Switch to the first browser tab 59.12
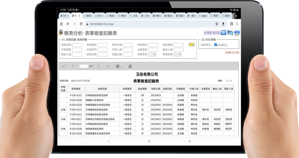Image resolution: width=299 pixels, height=158 pixels. coord(65,16)
